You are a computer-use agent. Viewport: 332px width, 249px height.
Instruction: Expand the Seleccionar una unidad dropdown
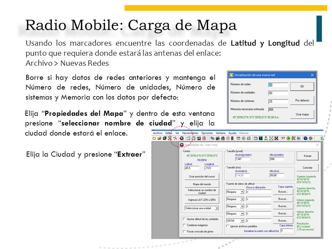tap(216, 208)
